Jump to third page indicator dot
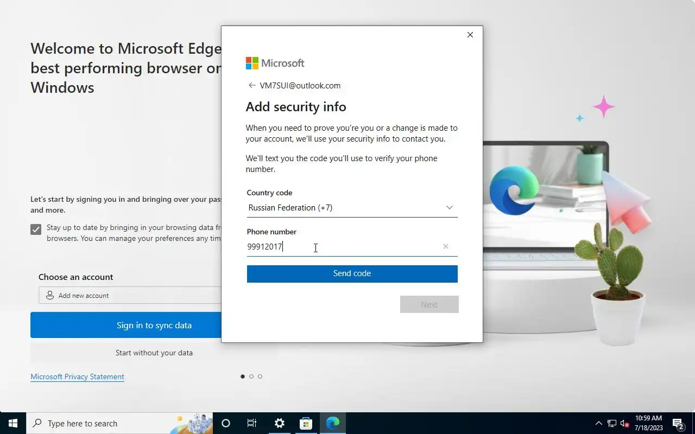This screenshot has height=434, width=695. pos(260,376)
